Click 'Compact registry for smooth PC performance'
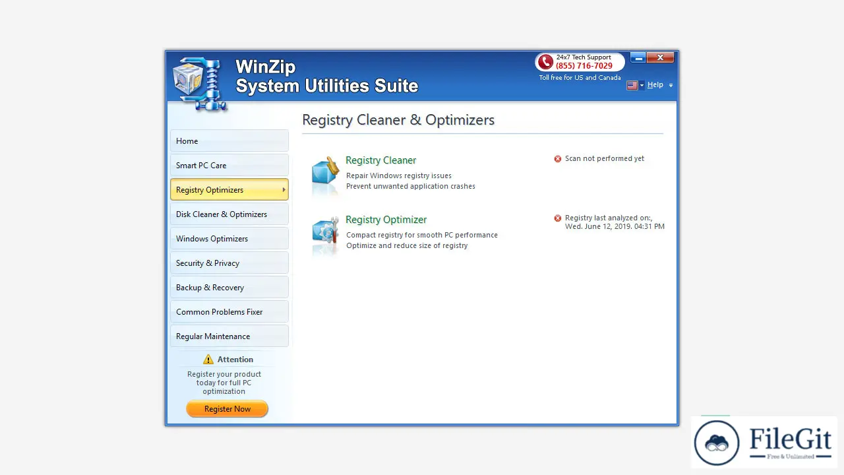Screen dimensions: 844x475 click(422, 236)
